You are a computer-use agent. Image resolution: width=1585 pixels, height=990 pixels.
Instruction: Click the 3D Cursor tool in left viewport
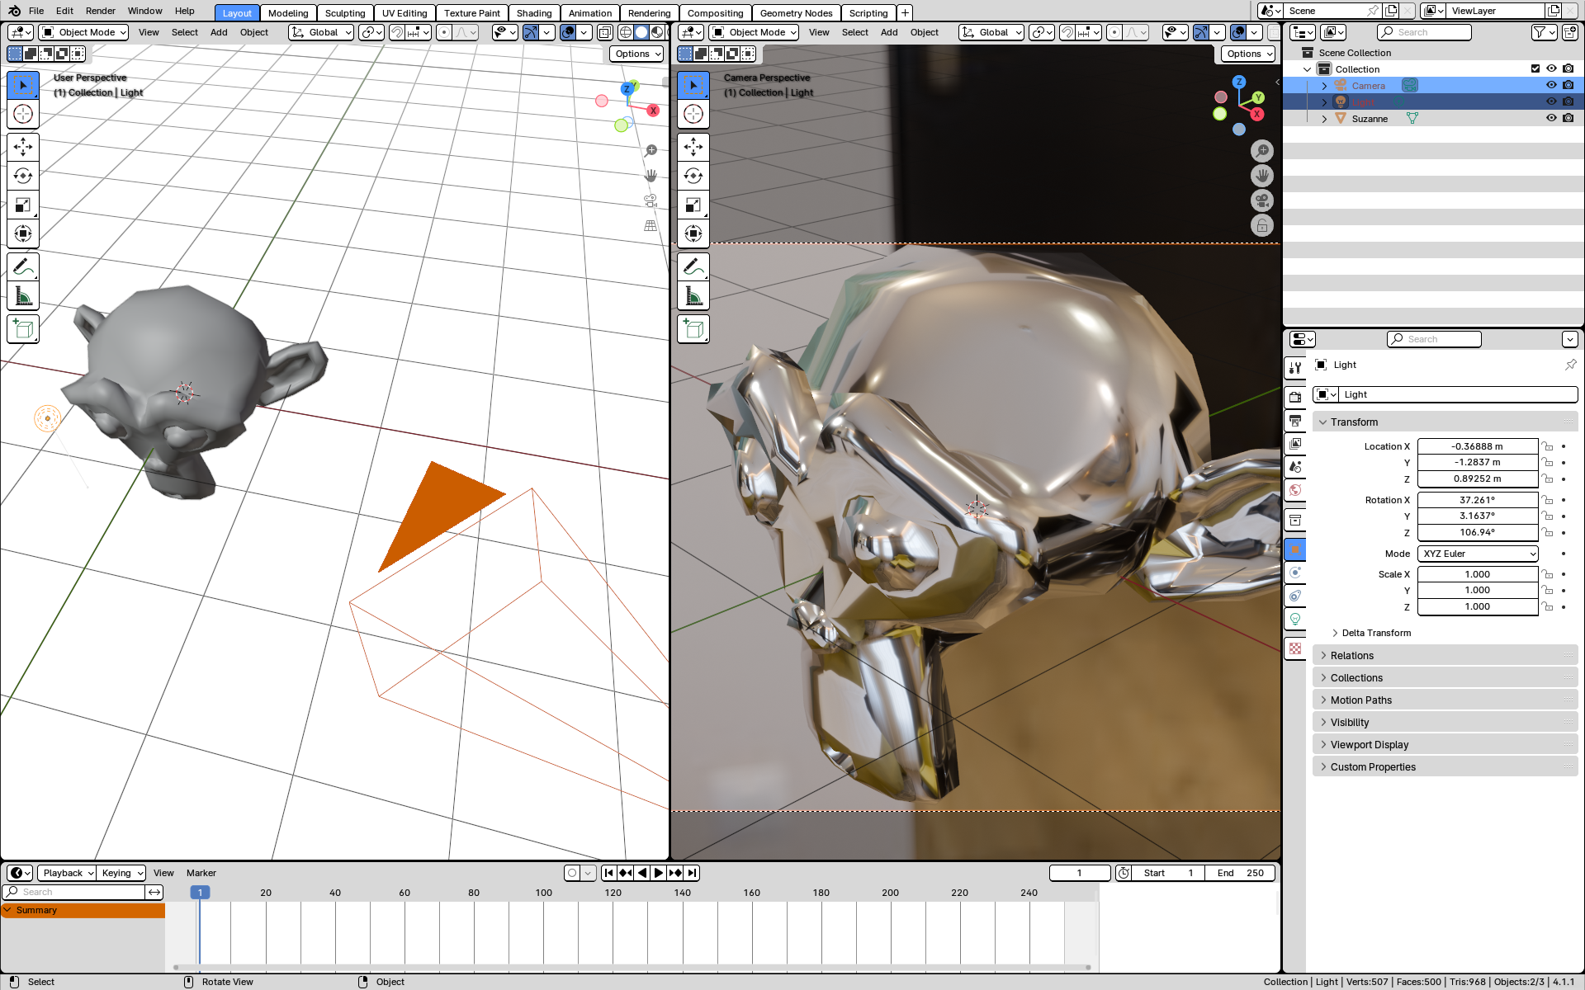click(23, 114)
